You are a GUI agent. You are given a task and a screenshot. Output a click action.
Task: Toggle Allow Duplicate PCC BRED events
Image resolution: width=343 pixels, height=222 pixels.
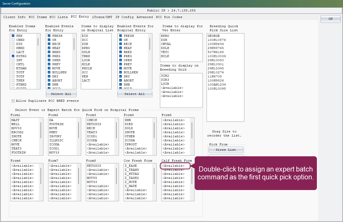(13, 101)
